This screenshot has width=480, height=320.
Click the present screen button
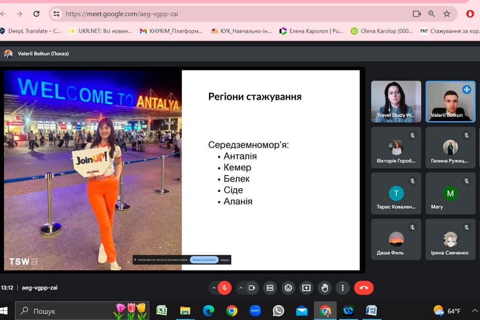pos(306,288)
